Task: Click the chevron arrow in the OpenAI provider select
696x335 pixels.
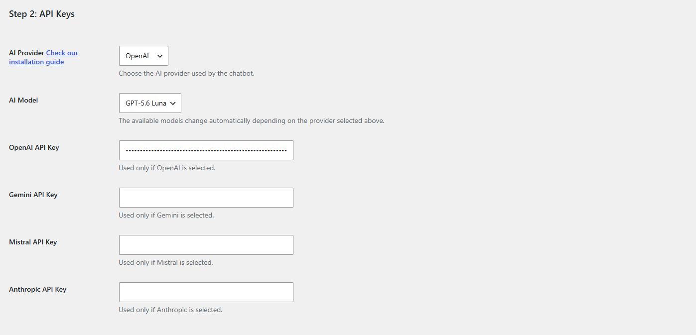Action: pyautogui.click(x=160, y=56)
